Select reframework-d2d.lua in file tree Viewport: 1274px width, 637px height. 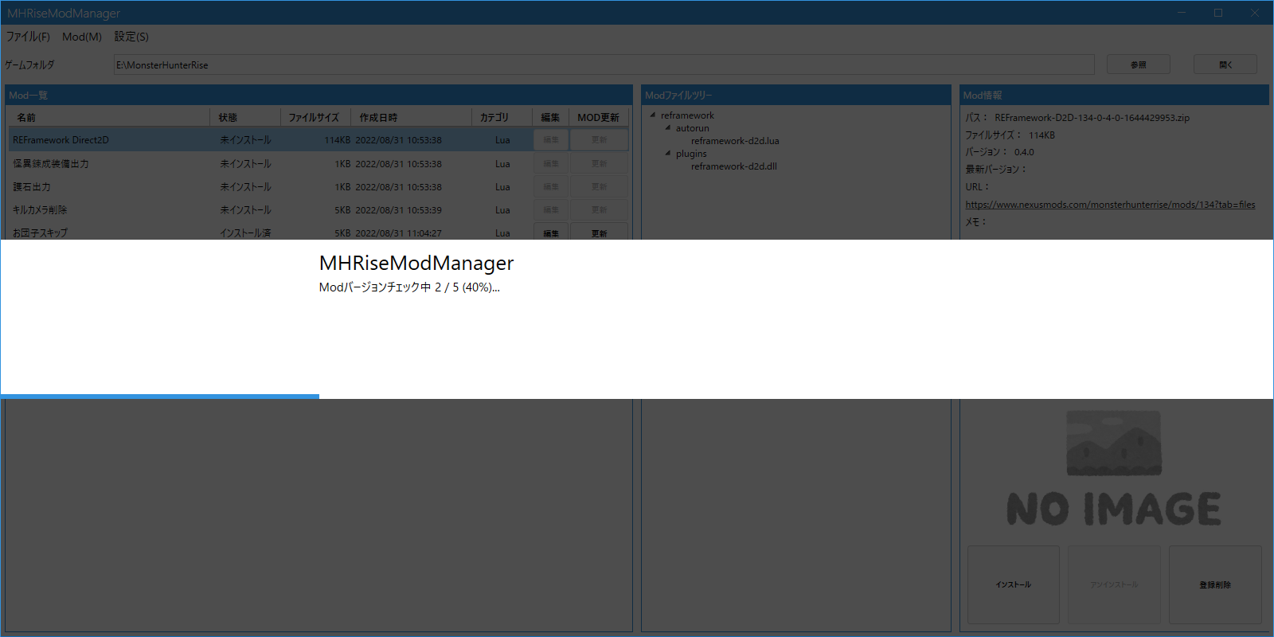735,141
